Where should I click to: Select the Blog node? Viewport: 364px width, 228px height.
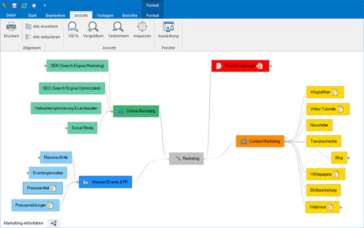point(339,158)
